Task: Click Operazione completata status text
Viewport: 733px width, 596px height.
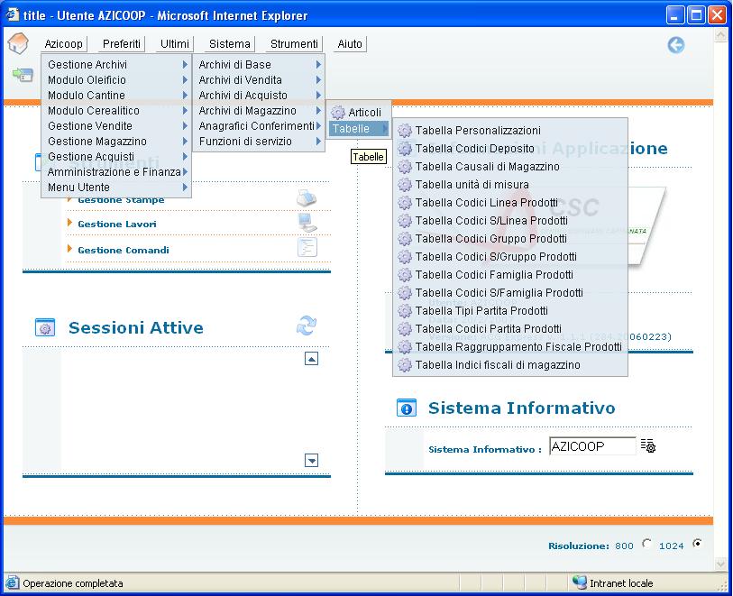Action: click(73, 583)
